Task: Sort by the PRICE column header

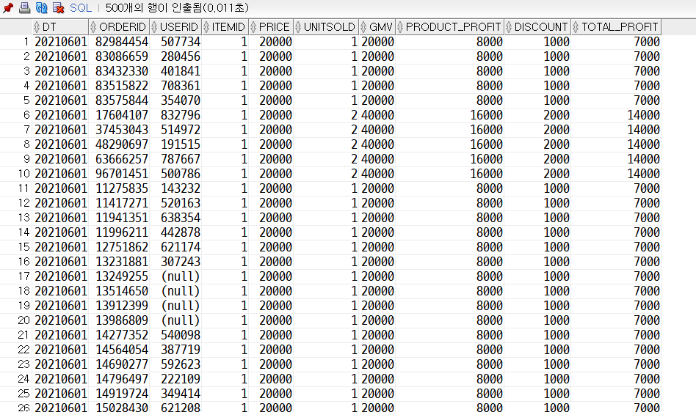Action: (x=271, y=27)
